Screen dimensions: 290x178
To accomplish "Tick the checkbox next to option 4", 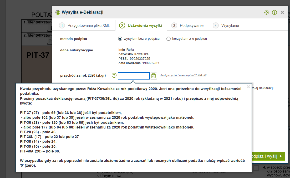I will (256, 168).
